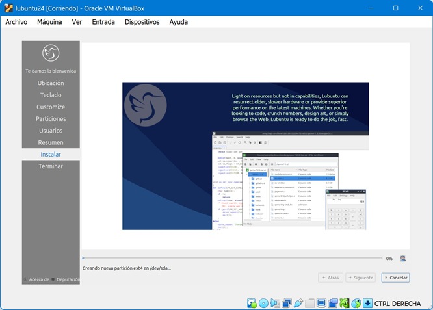
Task: Click the keyboard capture arrow icon
Action: click(367, 303)
